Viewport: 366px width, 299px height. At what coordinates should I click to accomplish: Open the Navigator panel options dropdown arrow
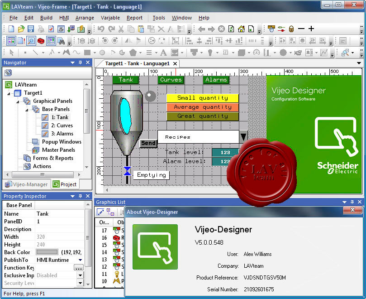(x=72, y=63)
